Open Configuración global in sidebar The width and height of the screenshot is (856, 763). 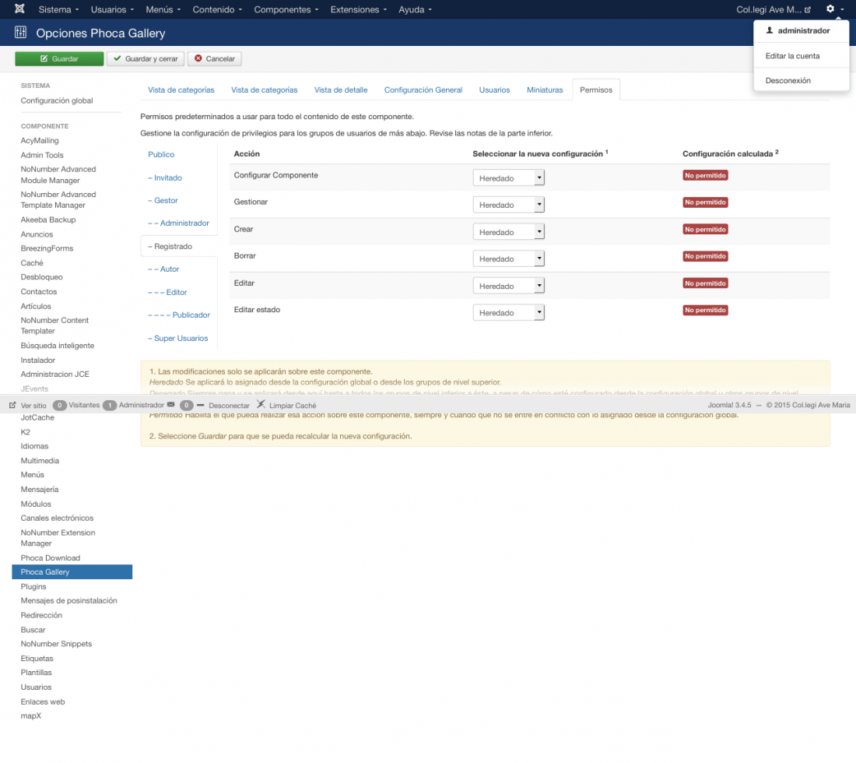57,100
